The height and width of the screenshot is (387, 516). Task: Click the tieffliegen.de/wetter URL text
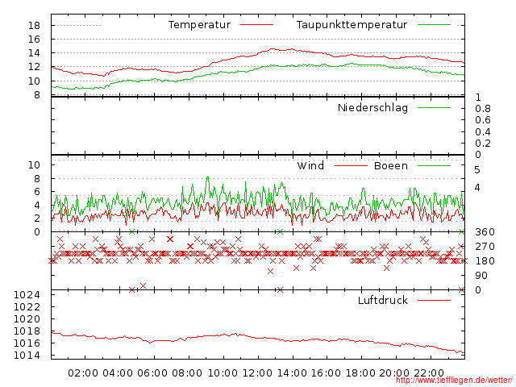point(454,381)
